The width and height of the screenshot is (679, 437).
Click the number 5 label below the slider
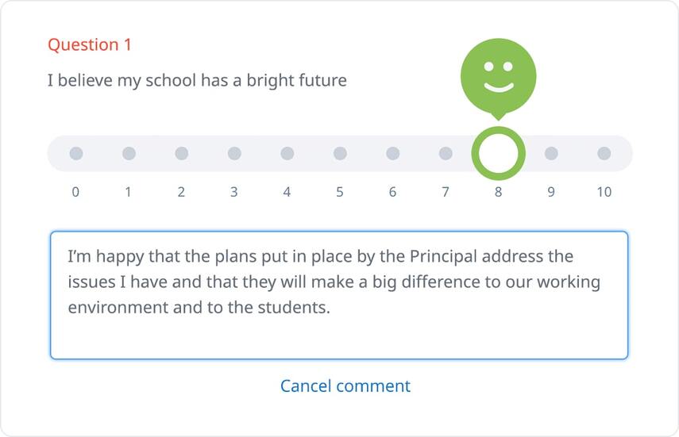tap(340, 192)
